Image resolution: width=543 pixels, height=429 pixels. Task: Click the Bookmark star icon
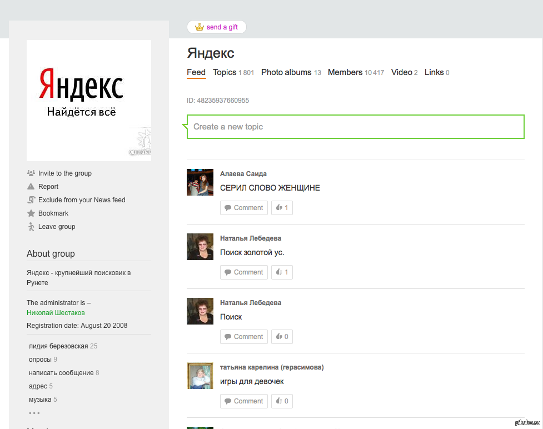[31, 213]
